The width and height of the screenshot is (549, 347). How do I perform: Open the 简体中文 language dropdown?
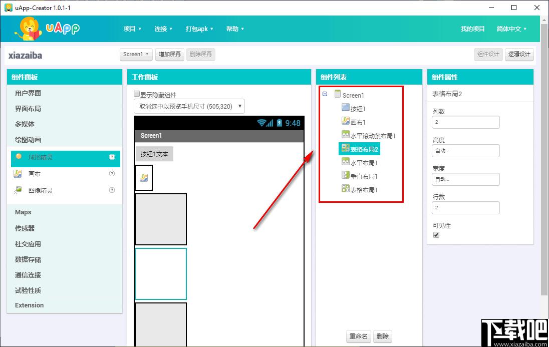click(x=511, y=29)
